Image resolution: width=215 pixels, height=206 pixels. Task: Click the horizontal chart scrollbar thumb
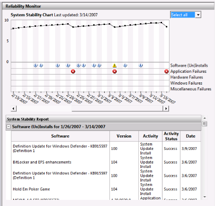point(117,109)
